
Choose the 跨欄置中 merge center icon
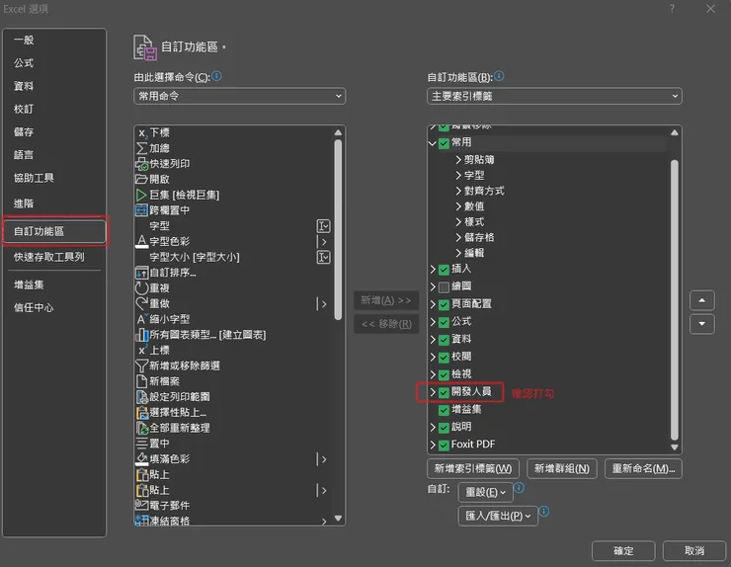(141, 210)
